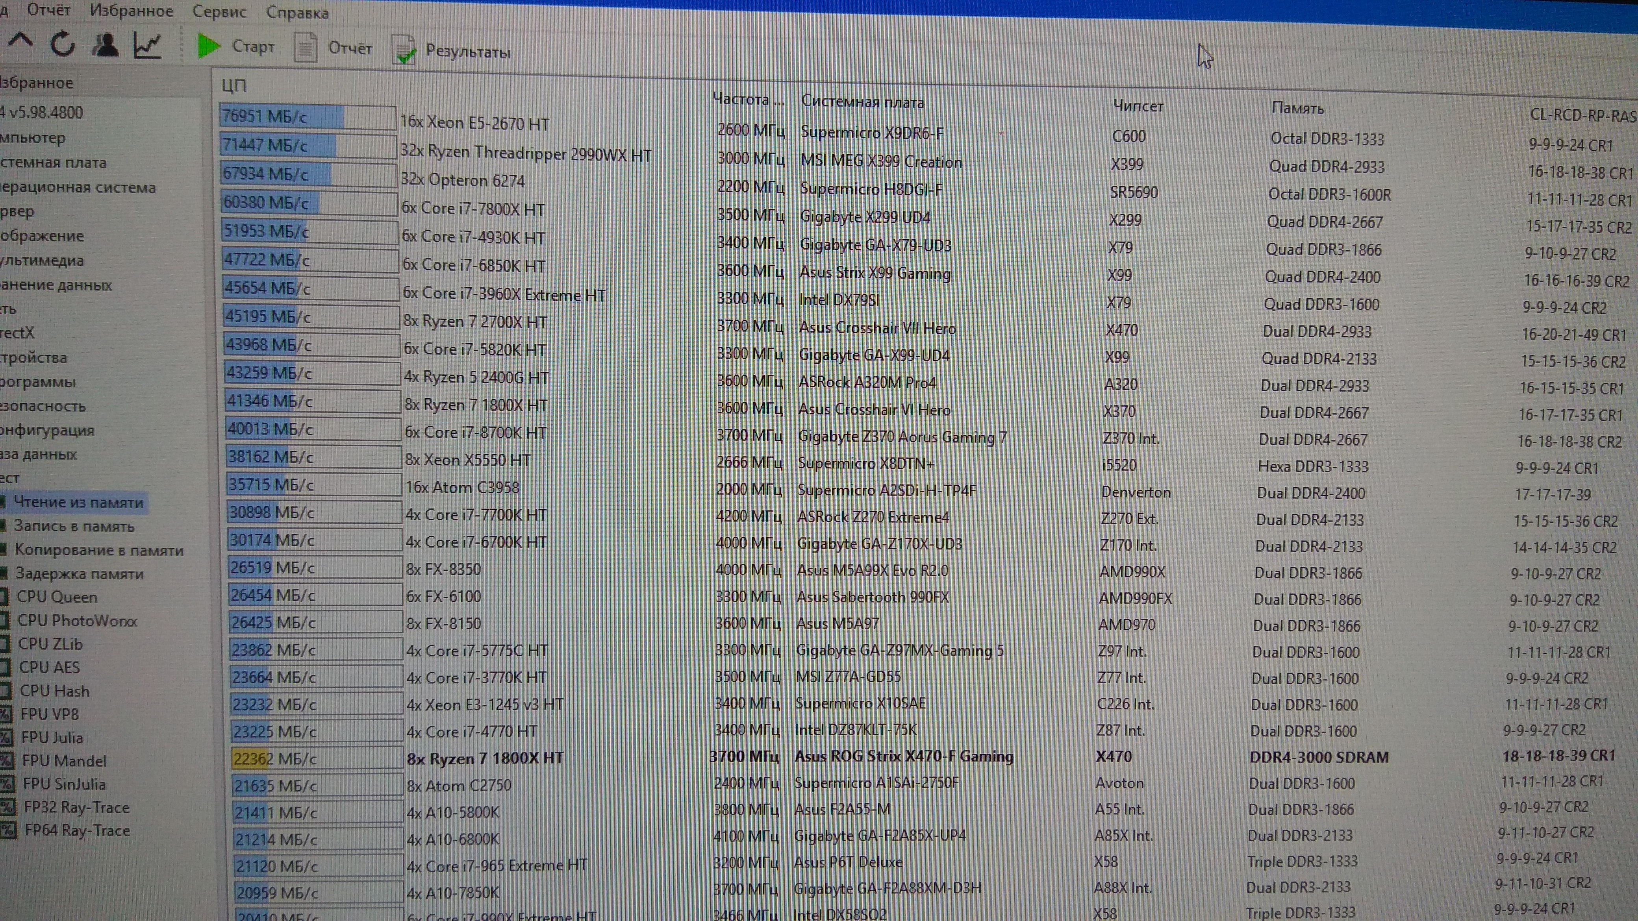Image resolution: width=1638 pixels, height=921 pixels.
Task: Open the Справка menu
Action: (297, 13)
